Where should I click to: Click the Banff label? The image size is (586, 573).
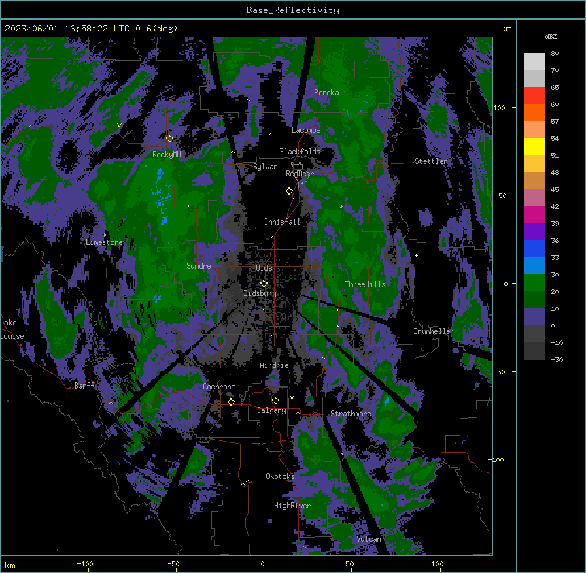pyautogui.click(x=84, y=386)
